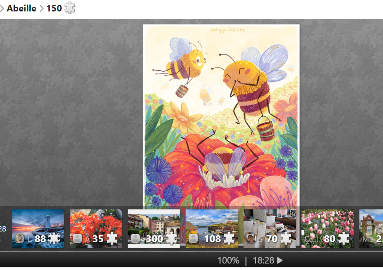Open the lighthouse sunset puzzle thumbnail
The image size is (383, 270).
coord(38,229)
